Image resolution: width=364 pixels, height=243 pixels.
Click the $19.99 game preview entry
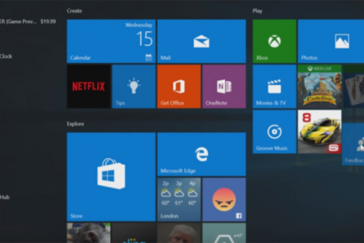point(28,21)
